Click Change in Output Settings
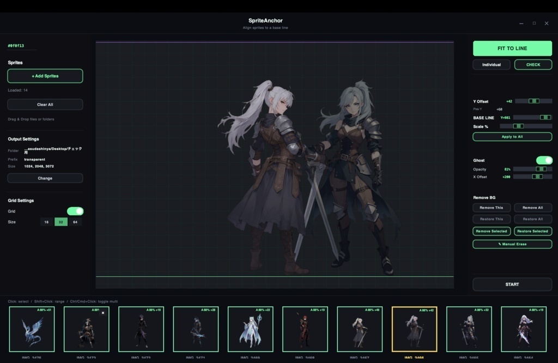This screenshot has width=558, height=363. [45, 178]
